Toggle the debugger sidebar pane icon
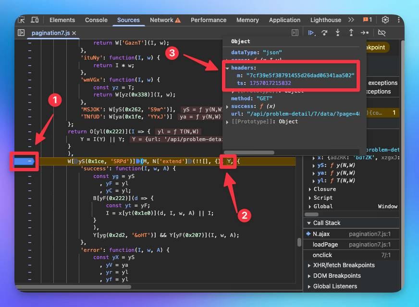The image size is (419, 307). tap(295, 33)
